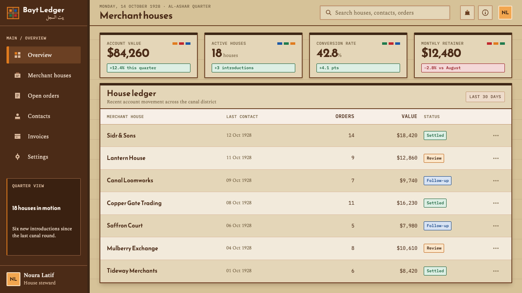The height and width of the screenshot is (293, 522).
Task: Click the Follow-up badge for Saffron Court
Action: [x=438, y=226]
